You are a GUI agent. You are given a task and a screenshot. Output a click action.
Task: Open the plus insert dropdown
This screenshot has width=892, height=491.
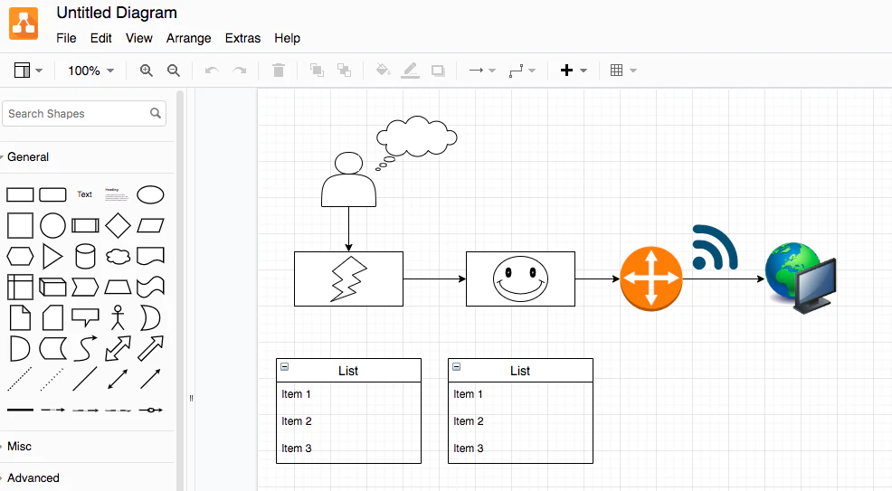[x=574, y=71]
